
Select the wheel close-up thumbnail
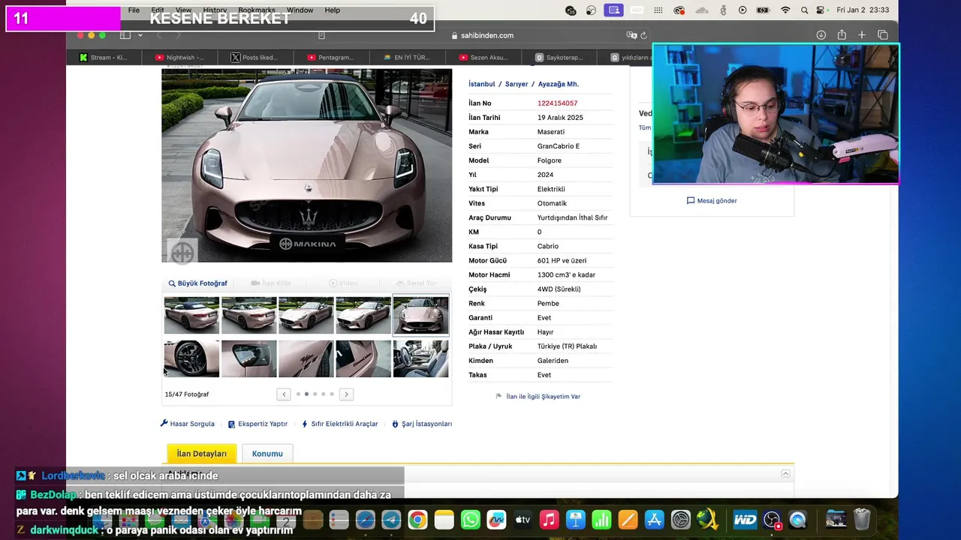click(191, 358)
